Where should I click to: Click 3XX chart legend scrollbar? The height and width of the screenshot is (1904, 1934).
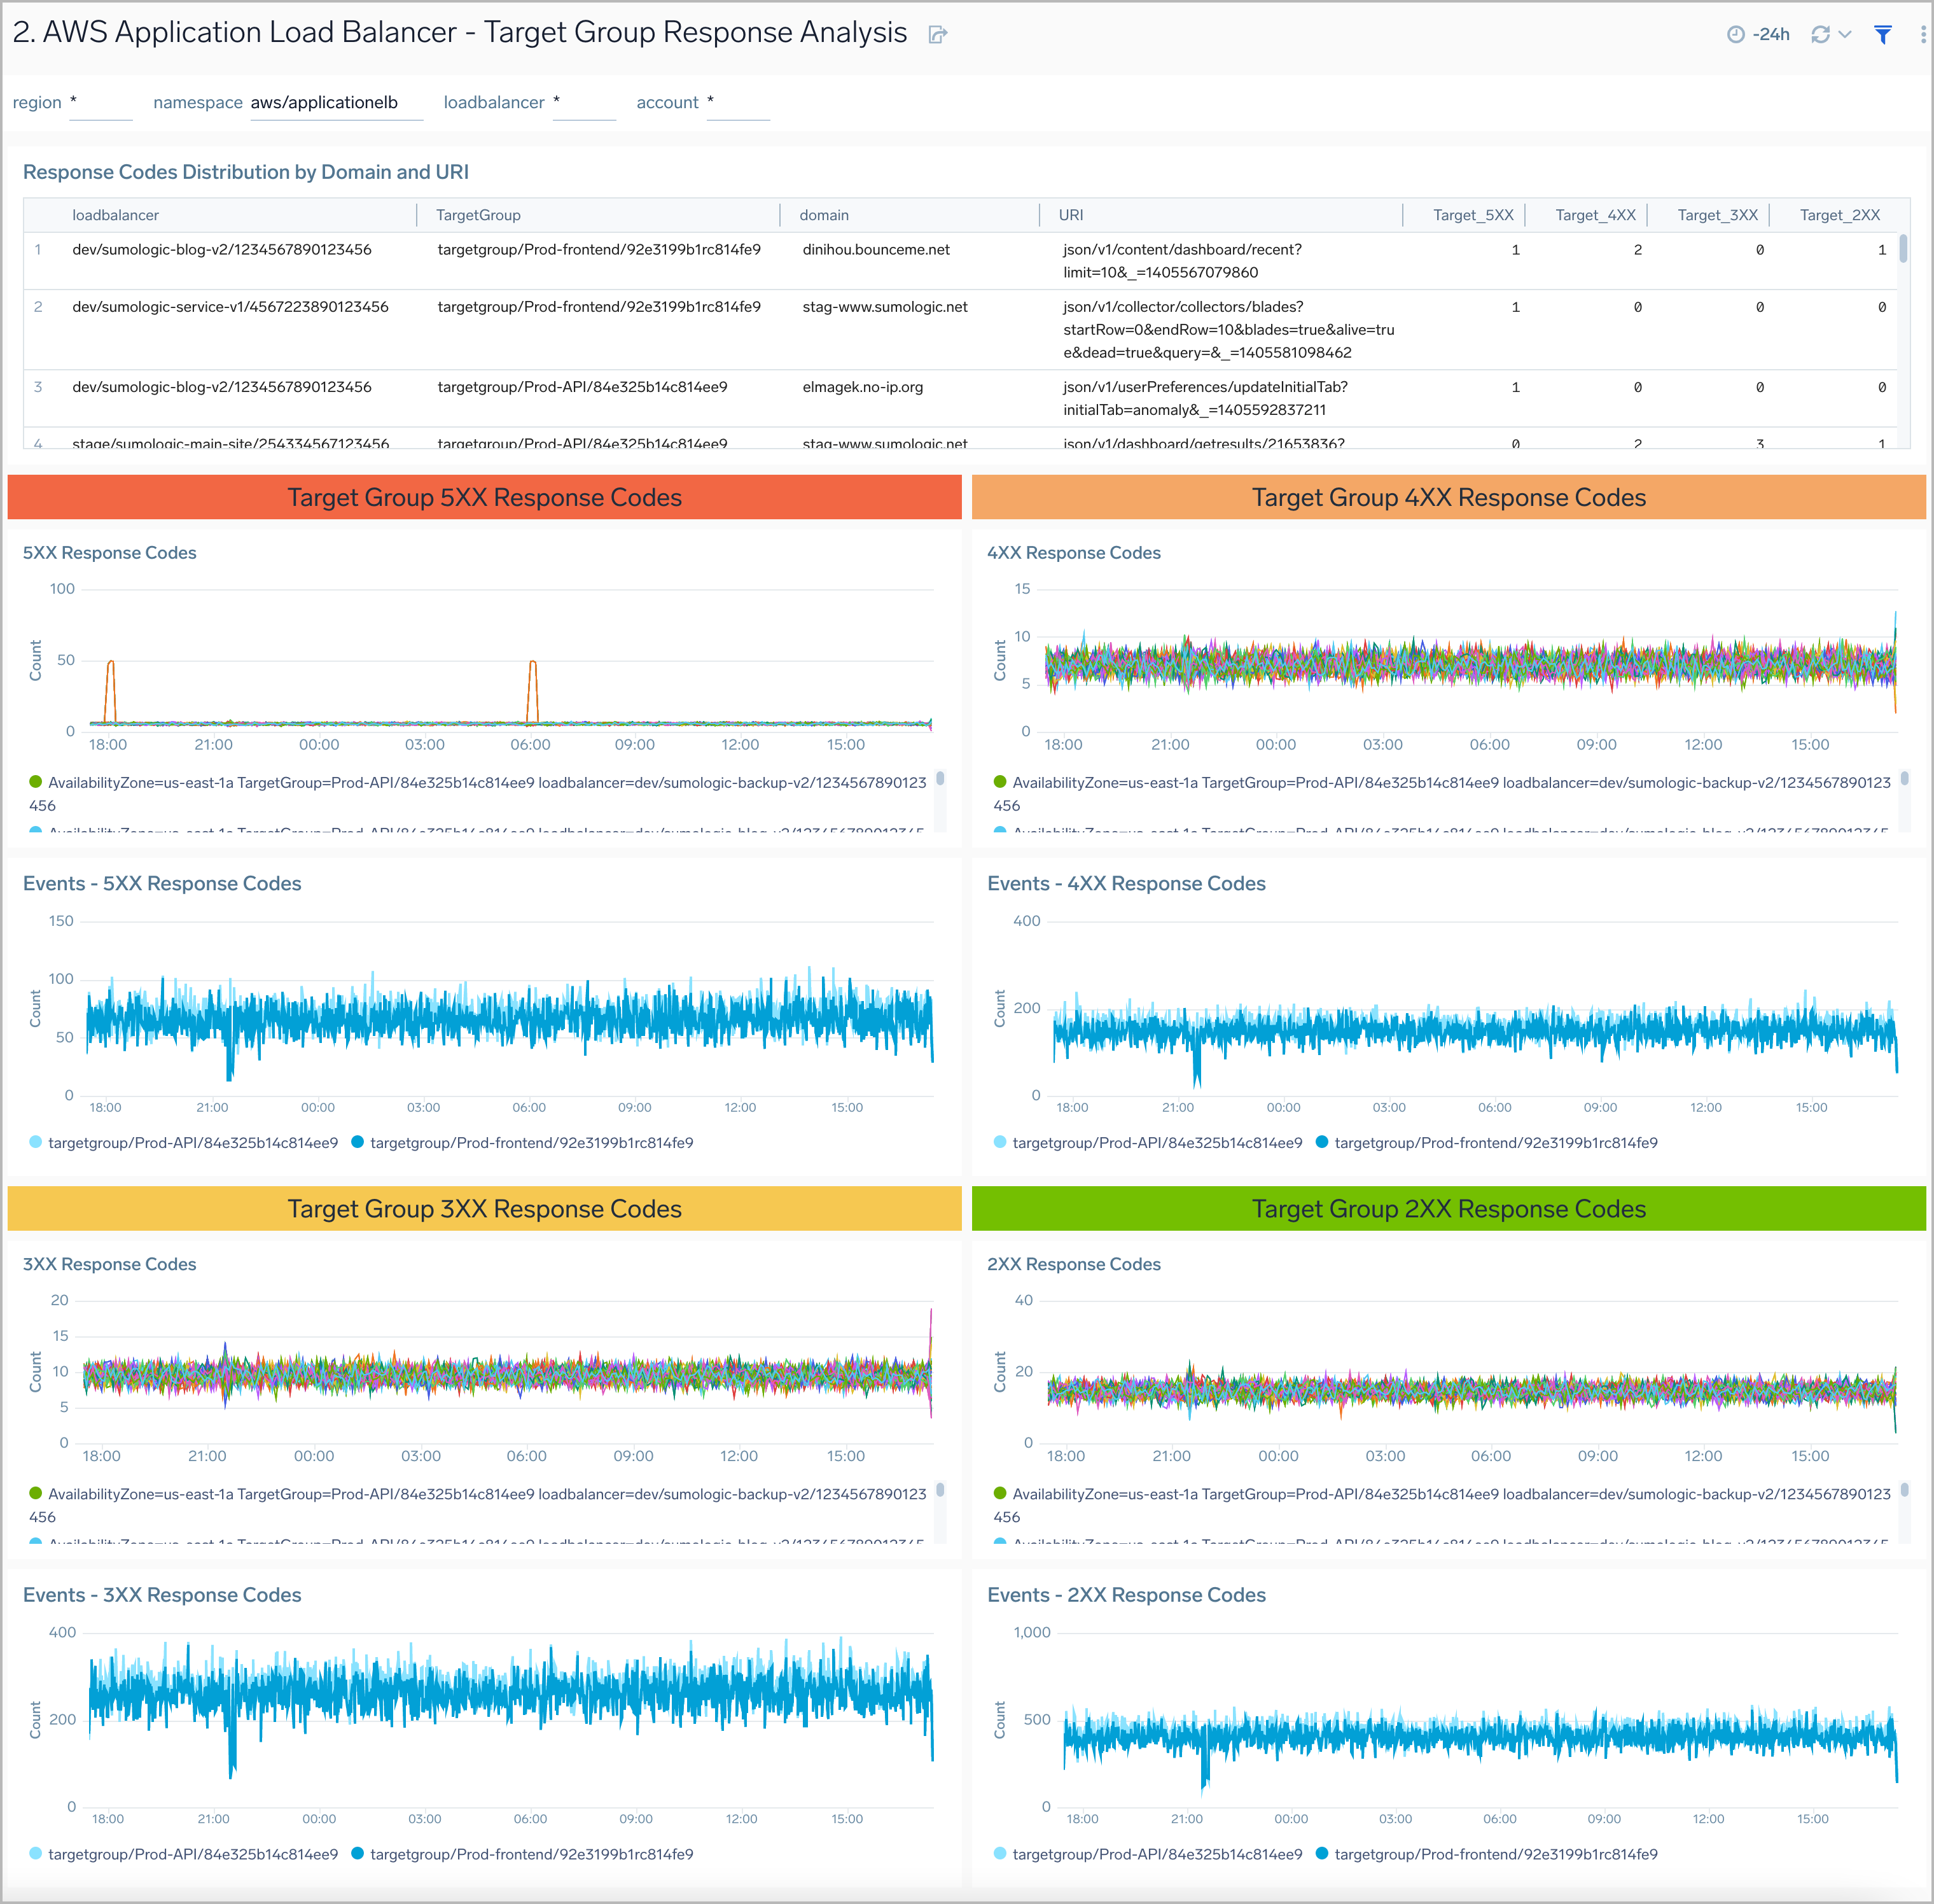point(940,1490)
